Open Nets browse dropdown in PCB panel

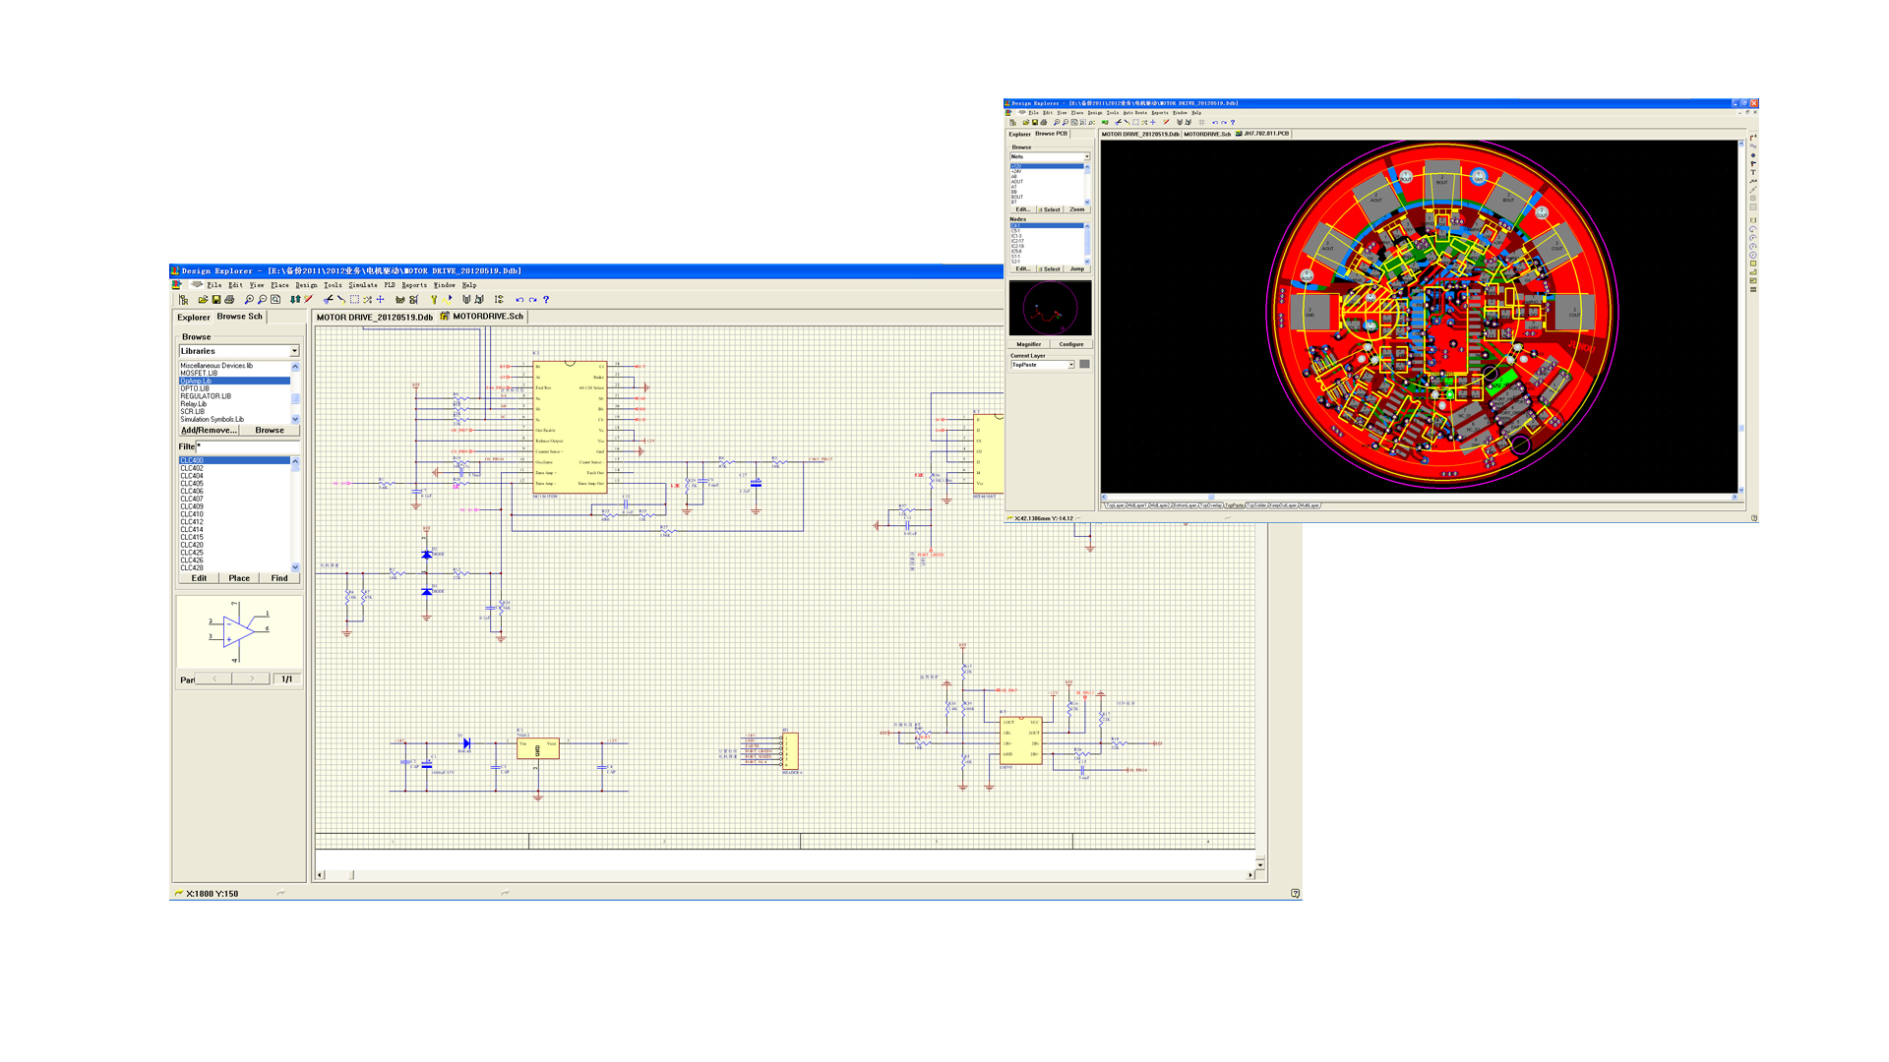1087,156
